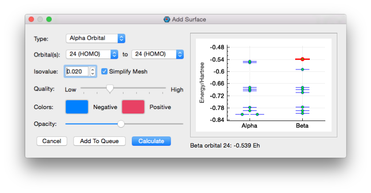The image size is (371, 193).
Task: Pick the blue Negative color swatch
Action: [77, 107]
